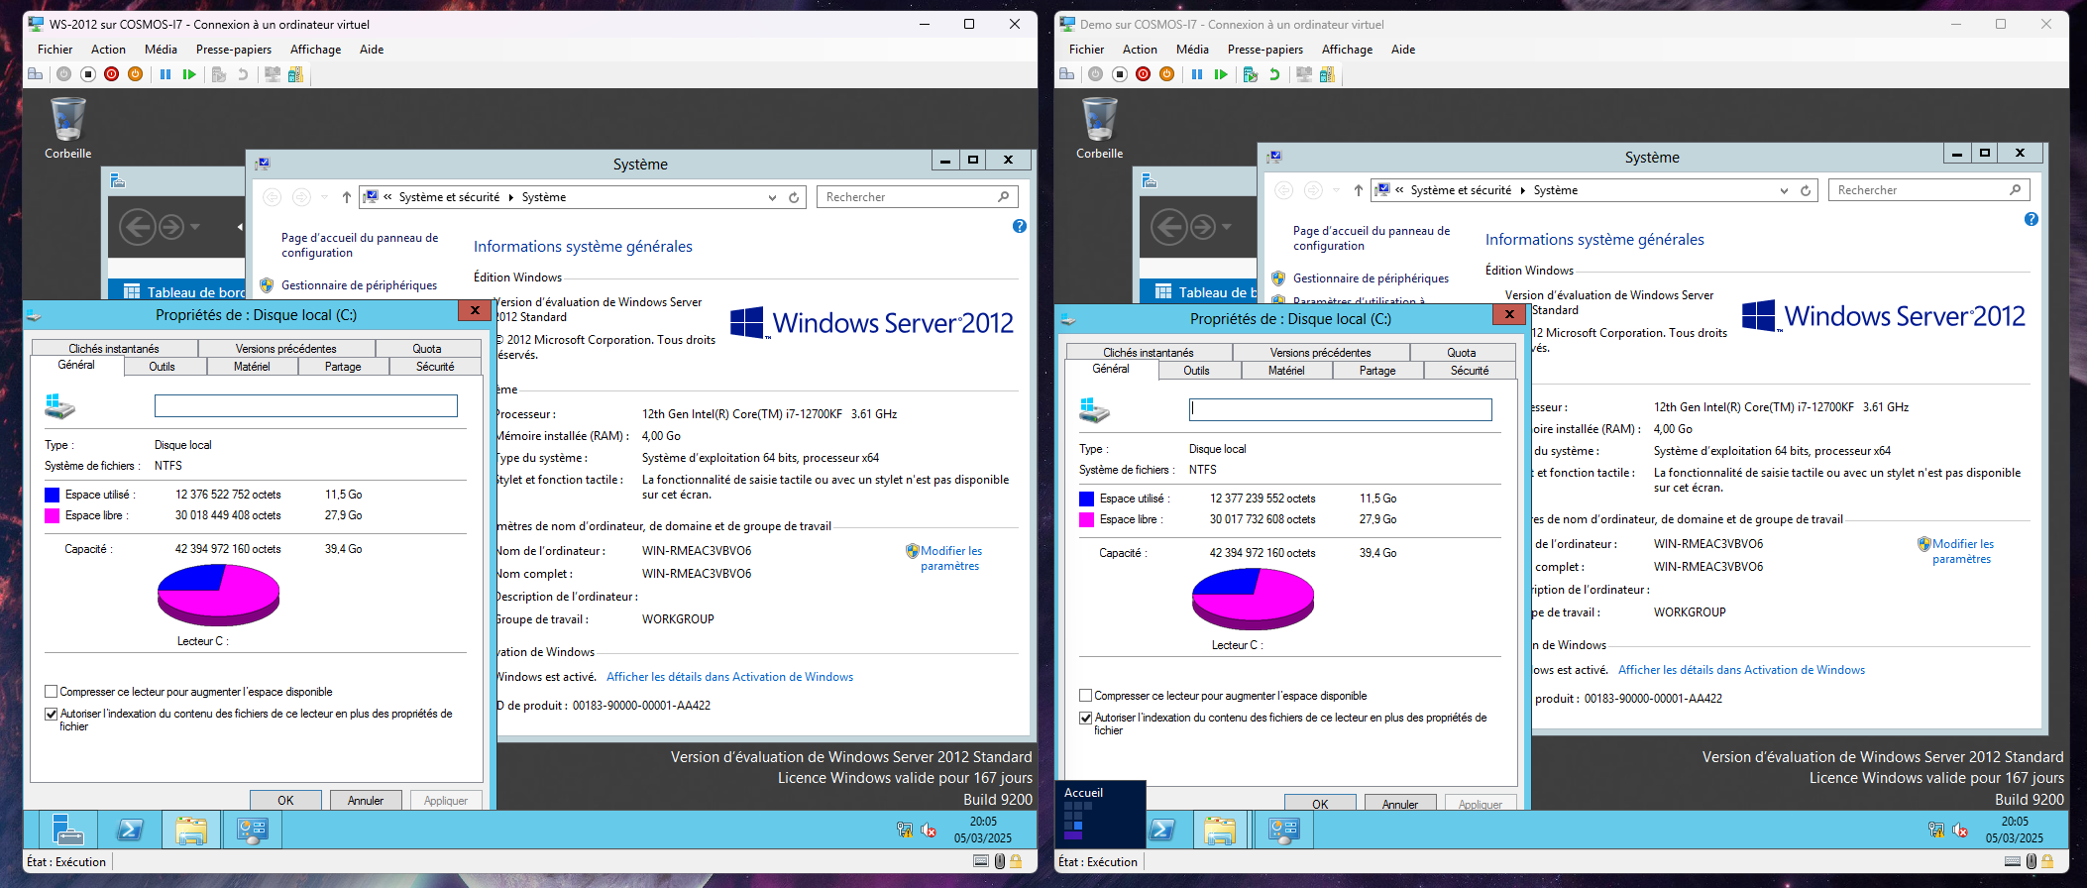Uncheck content indexing option in WS-2012 VM

52,714
